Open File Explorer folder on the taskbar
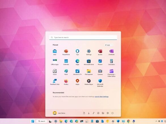This screenshot has width=166, height=124. click(61, 121)
